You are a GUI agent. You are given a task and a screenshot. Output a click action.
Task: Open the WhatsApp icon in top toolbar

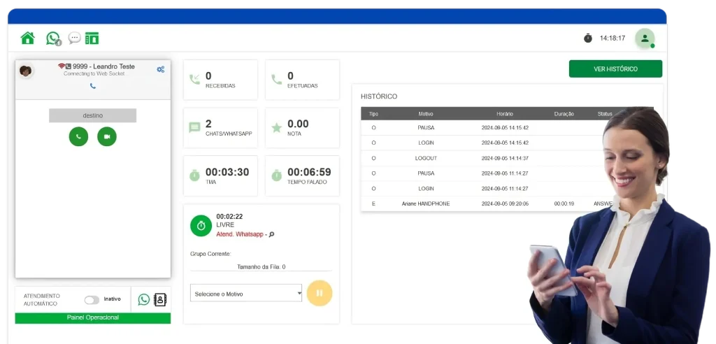pos(53,38)
